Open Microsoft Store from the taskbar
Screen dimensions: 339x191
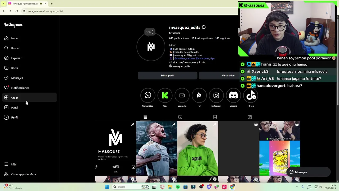[x=185, y=187]
